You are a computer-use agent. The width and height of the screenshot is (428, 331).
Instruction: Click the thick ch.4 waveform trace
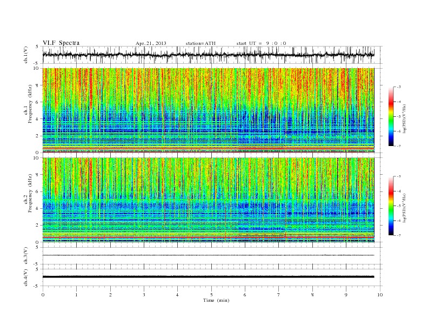208,277
